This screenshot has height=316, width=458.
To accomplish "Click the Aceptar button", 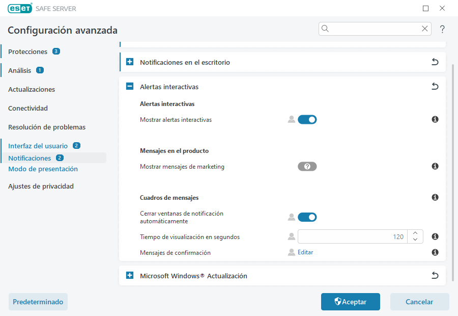I will (350, 302).
